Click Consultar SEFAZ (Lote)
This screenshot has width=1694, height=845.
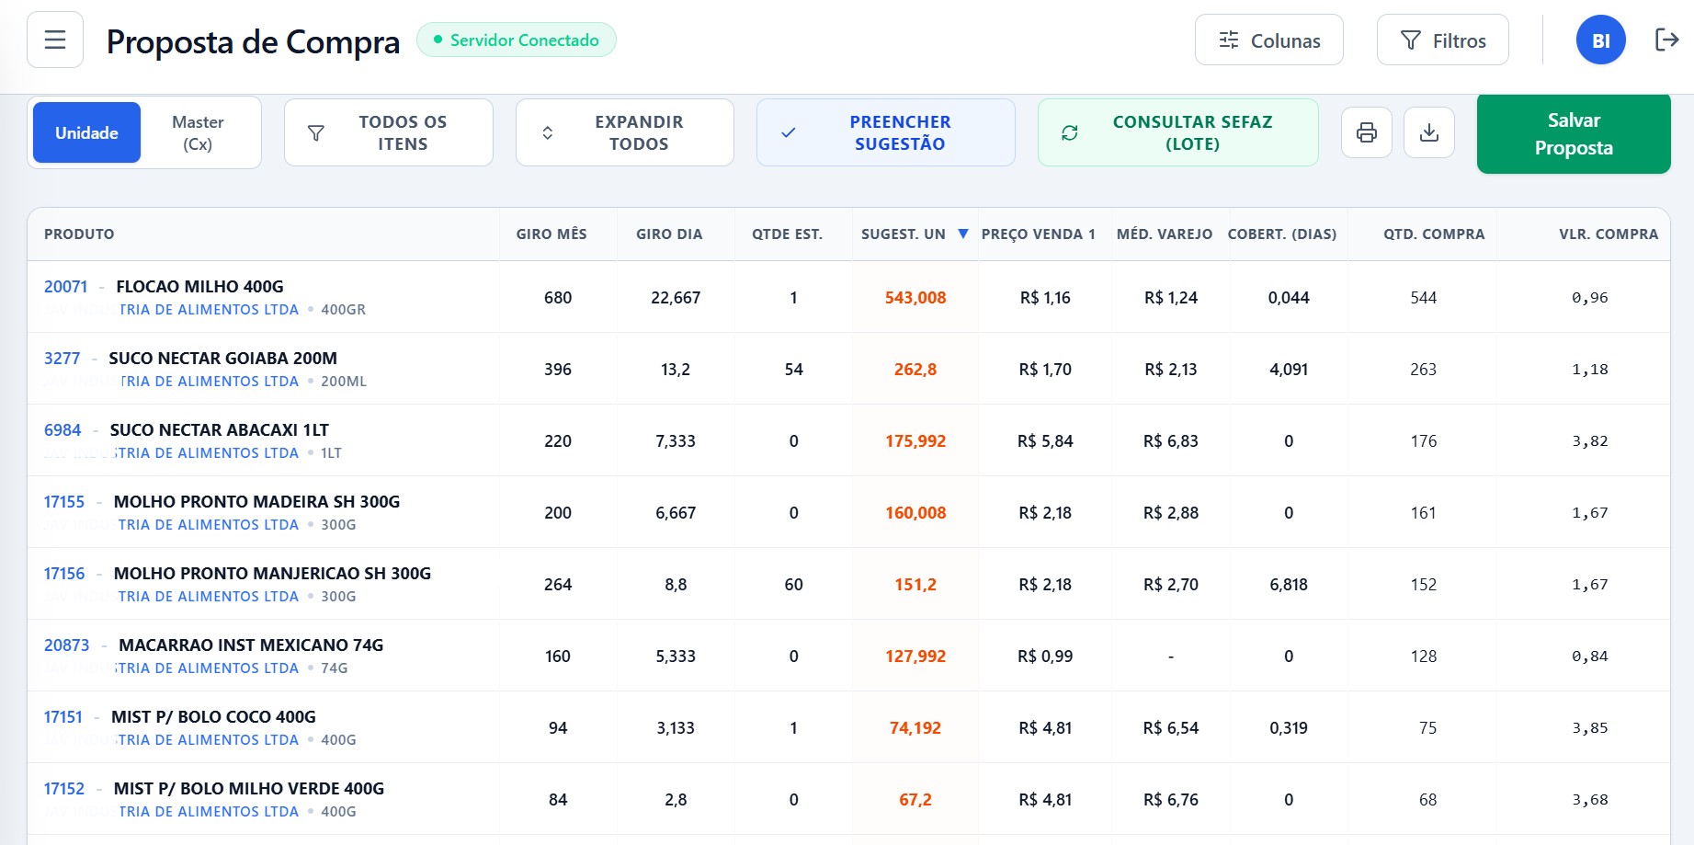(1178, 132)
